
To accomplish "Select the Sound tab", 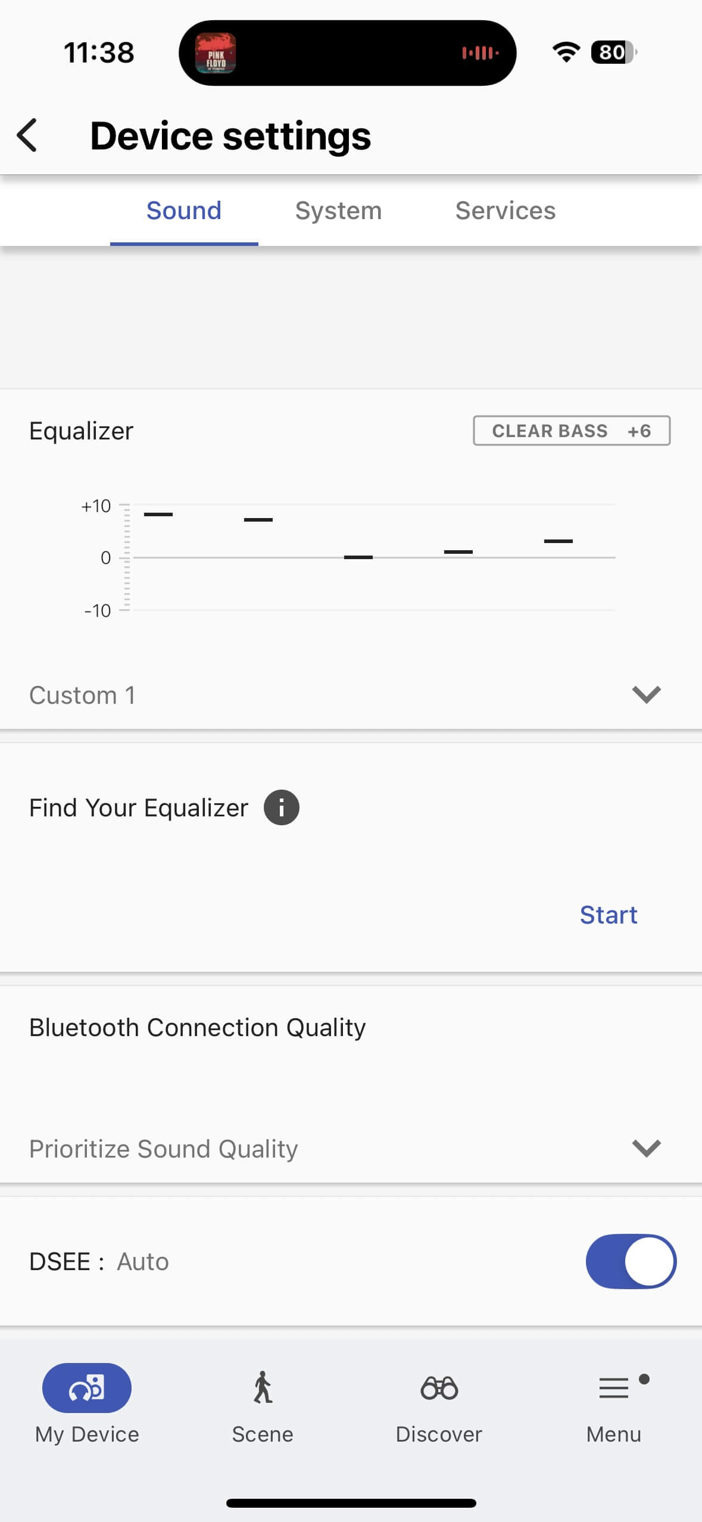I will pyautogui.click(x=184, y=211).
